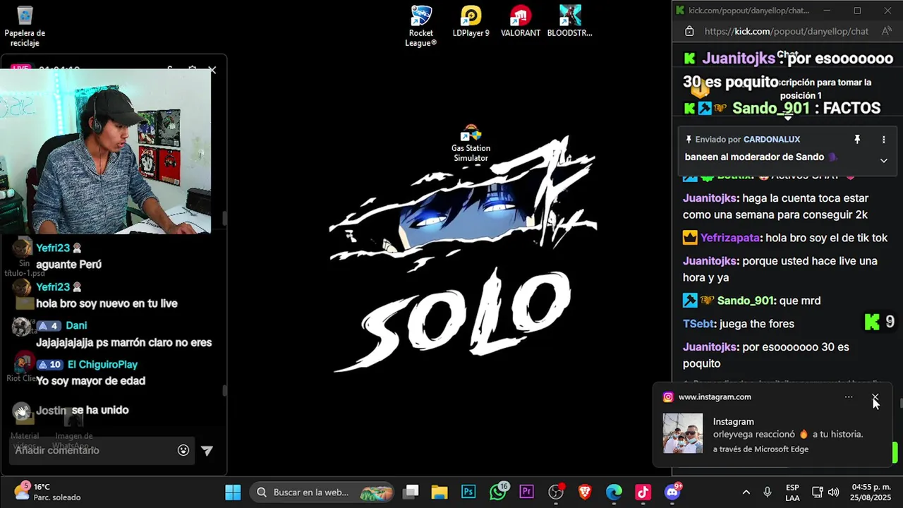Open network settings from the tray icon
This screenshot has height=508, width=903.
(817, 492)
